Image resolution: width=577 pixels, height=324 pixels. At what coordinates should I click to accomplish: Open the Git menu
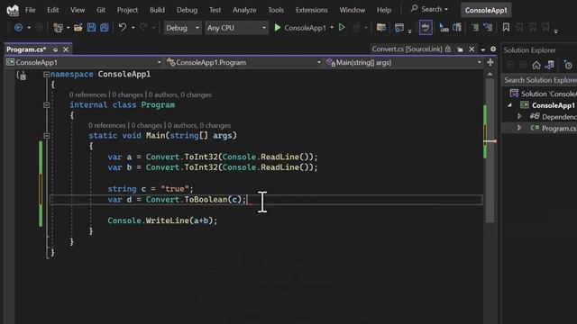pos(101,10)
